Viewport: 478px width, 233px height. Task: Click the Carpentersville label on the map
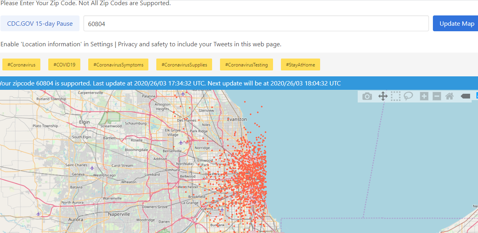91,92
